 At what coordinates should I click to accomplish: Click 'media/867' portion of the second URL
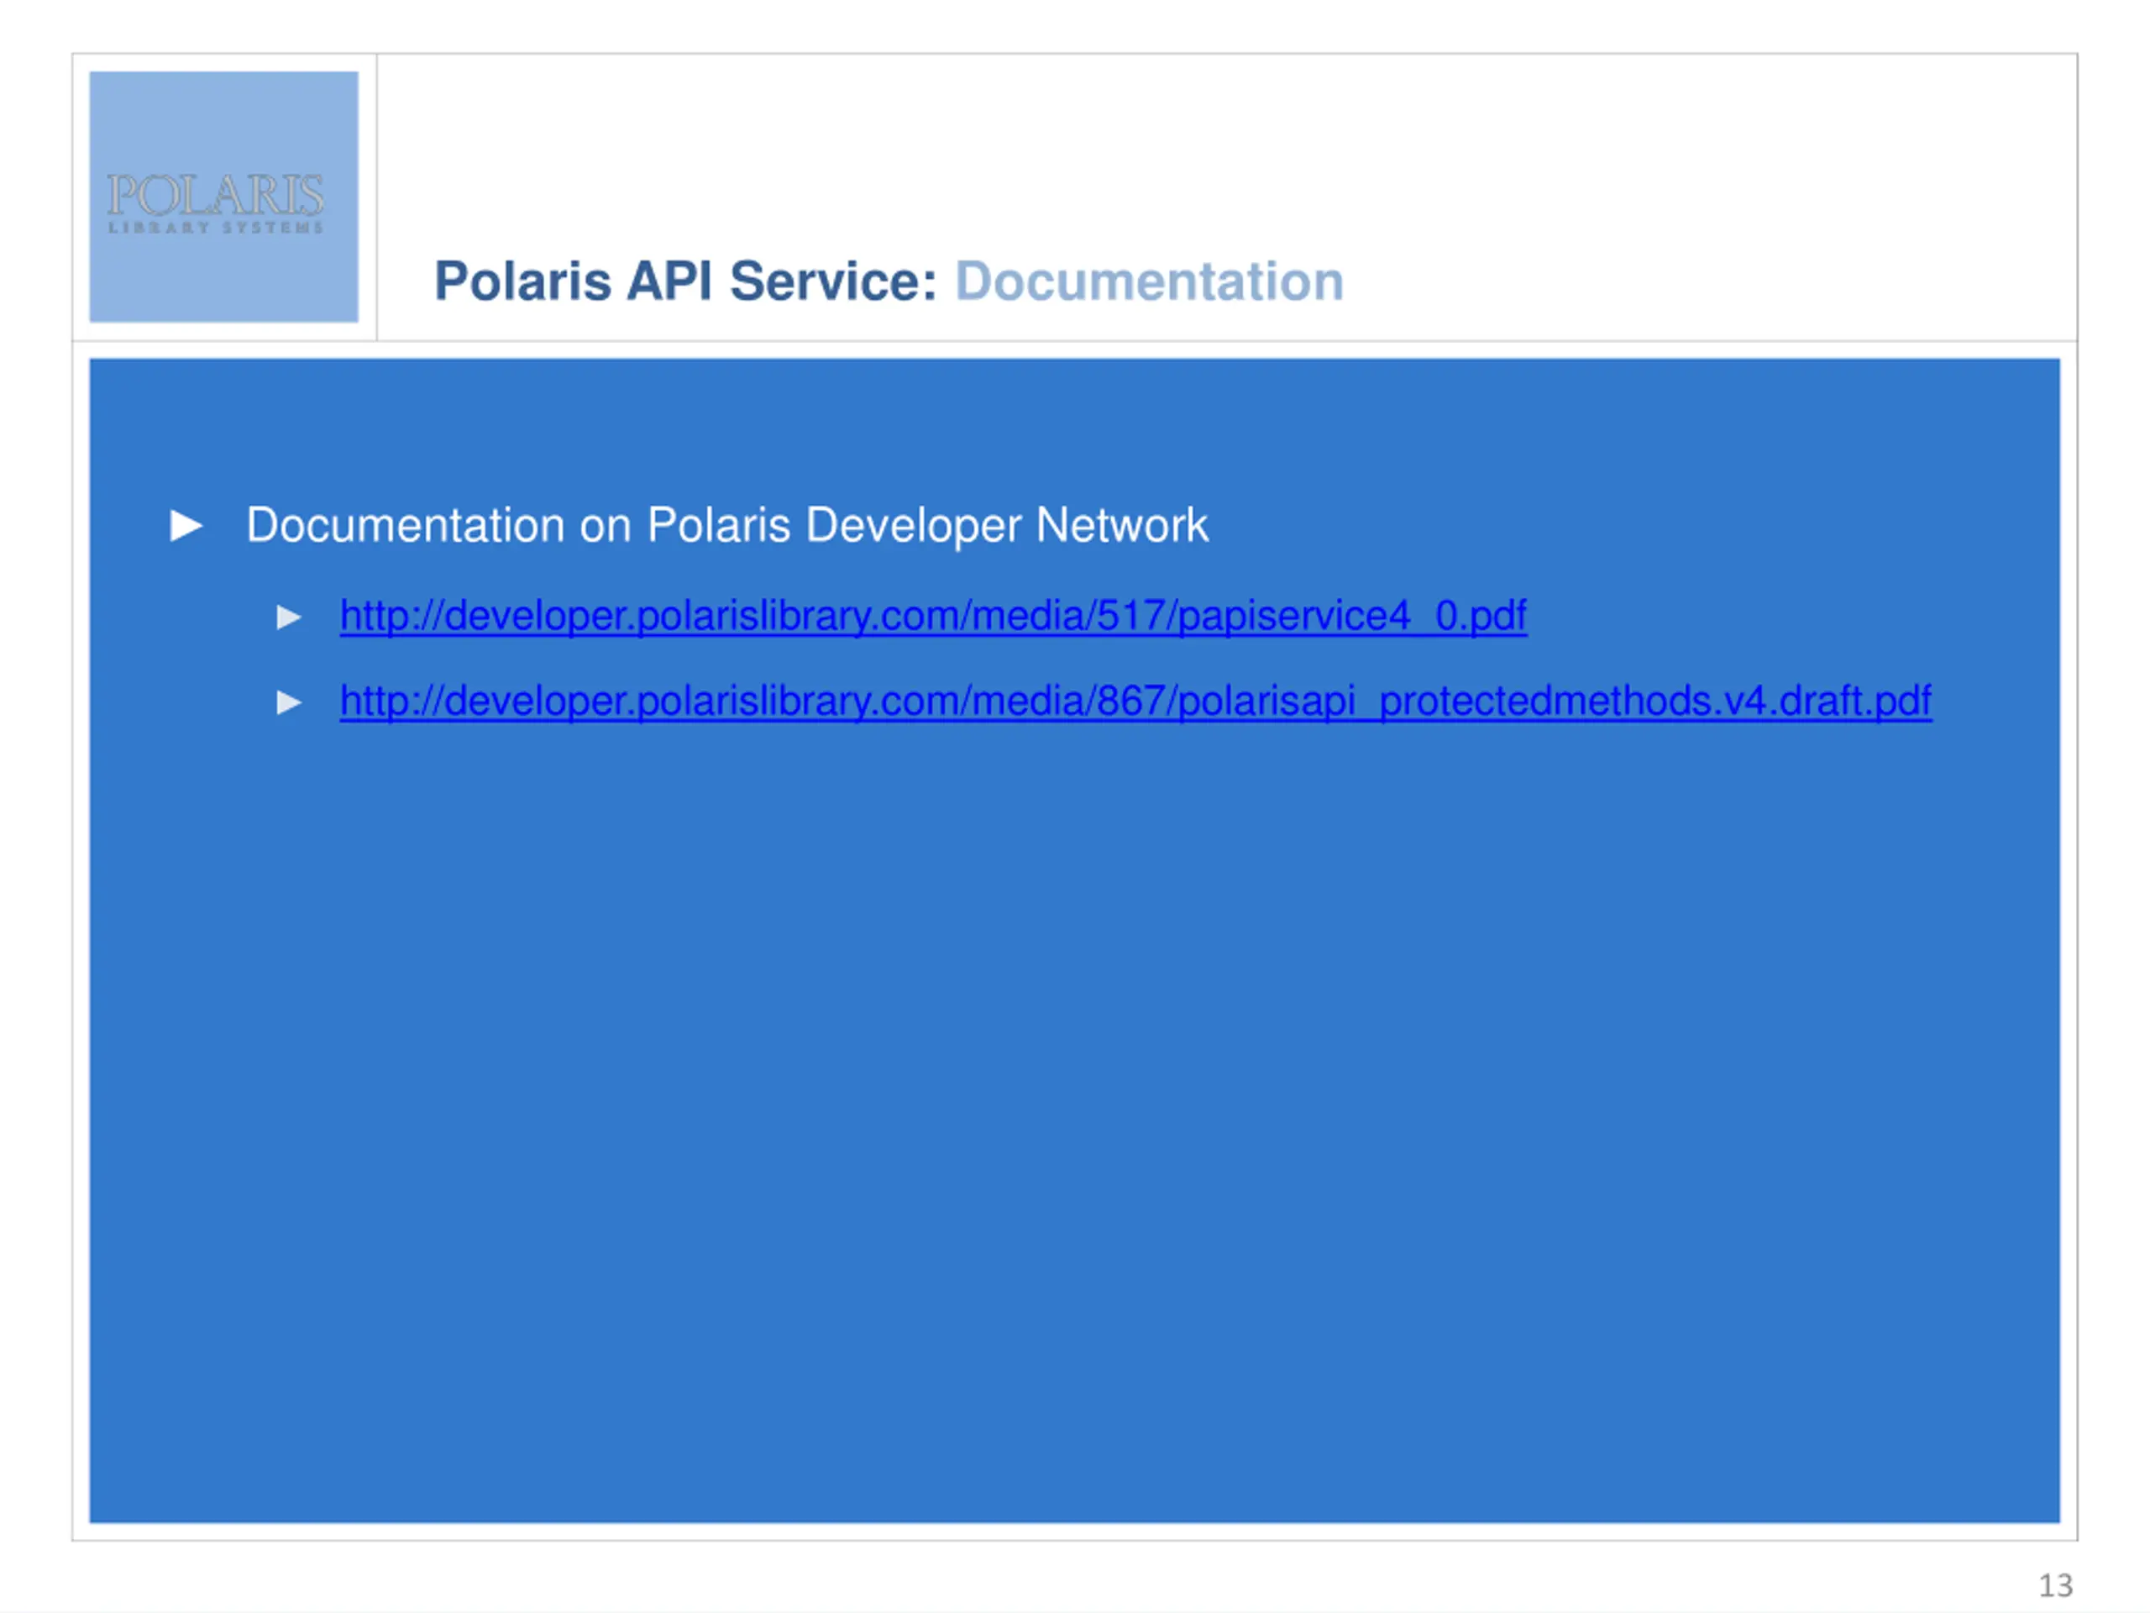tap(1067, 701)
